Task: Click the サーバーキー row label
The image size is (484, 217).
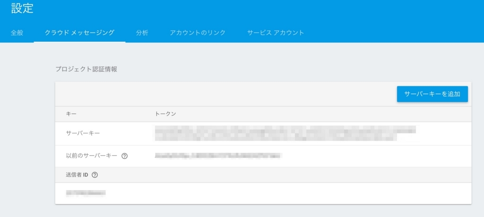Action: (83, 134)
